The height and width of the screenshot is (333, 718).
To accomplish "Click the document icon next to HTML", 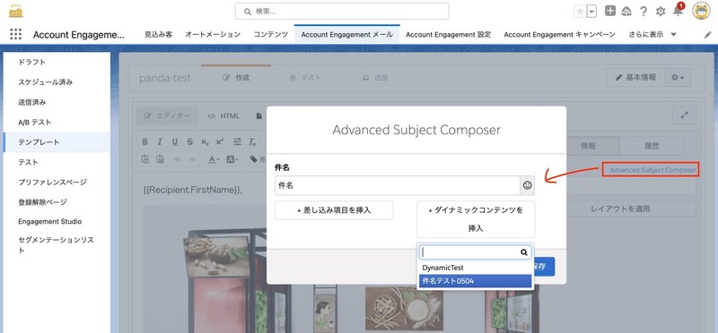I will point(259,116).
